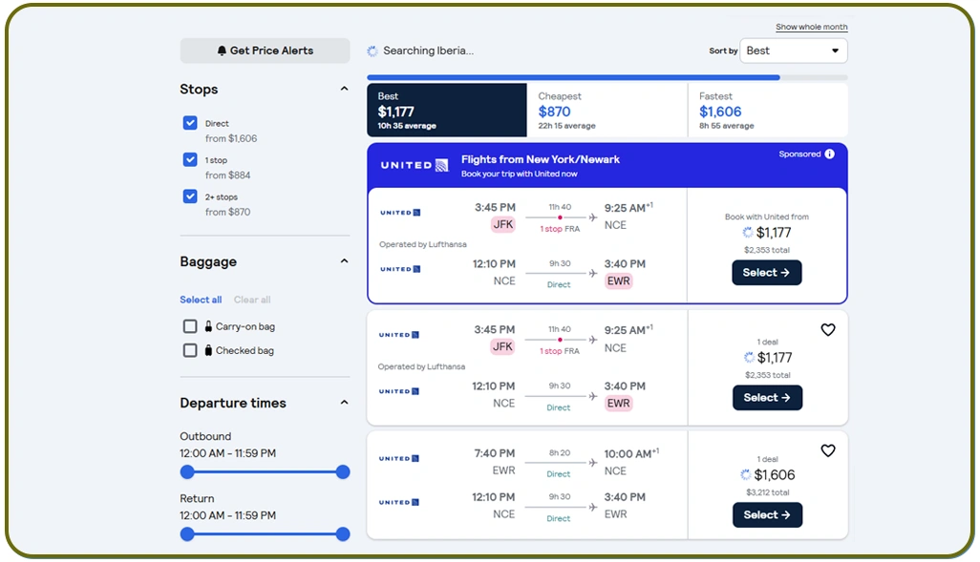Screen dimensions: 980x562
Task: Open the Sort by Best dropdown
Action: (793, 51)
